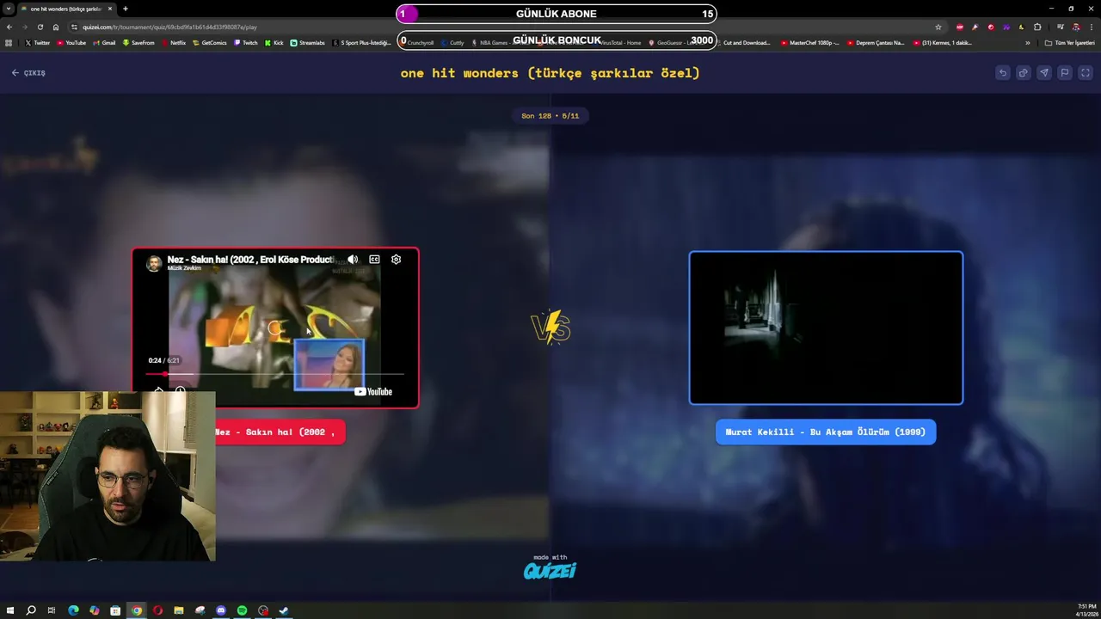Open site information icon in address bar
Viewport: 1101px width, 619px height.
[74, 27]
